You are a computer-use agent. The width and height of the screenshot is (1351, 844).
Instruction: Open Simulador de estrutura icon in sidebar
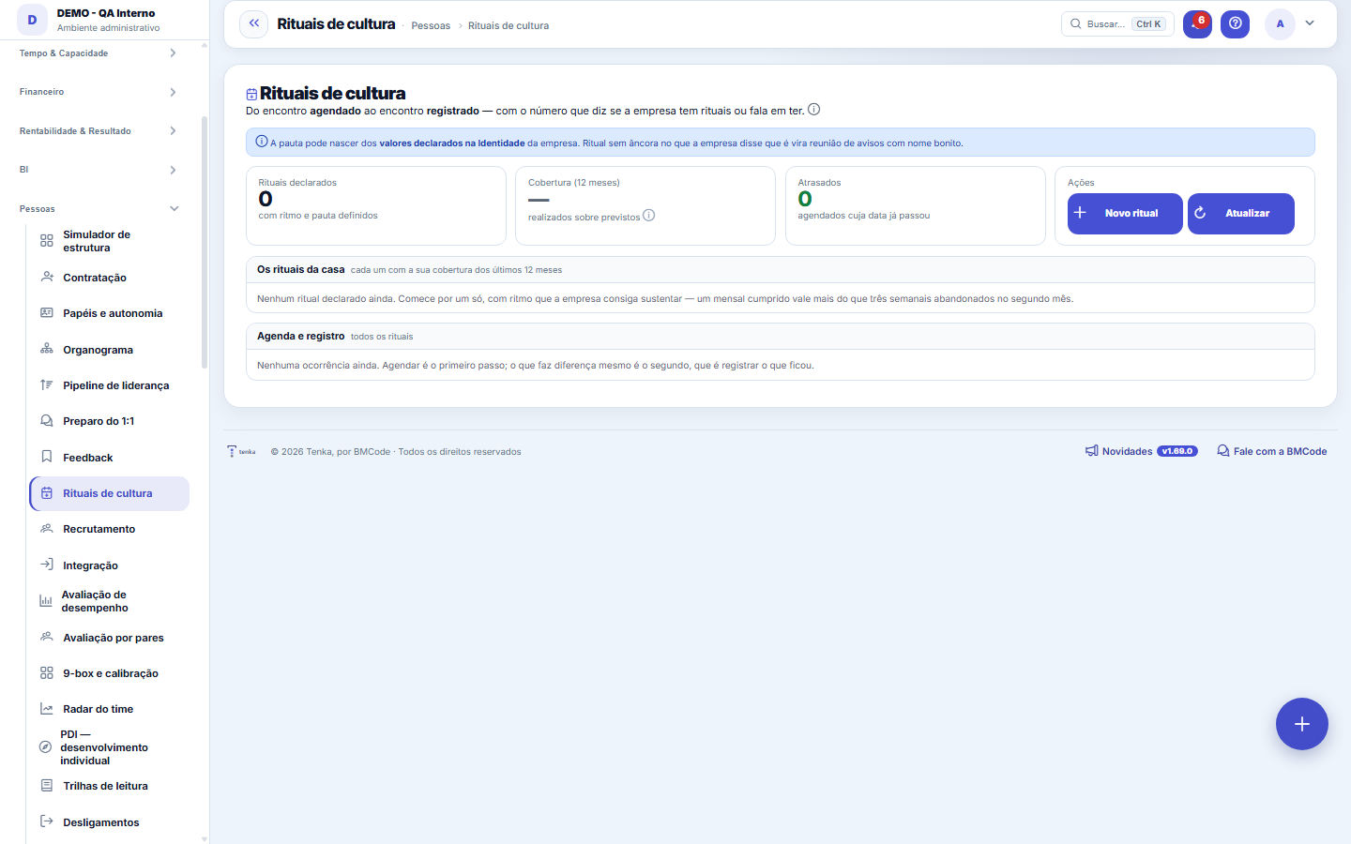coord(47,241)
